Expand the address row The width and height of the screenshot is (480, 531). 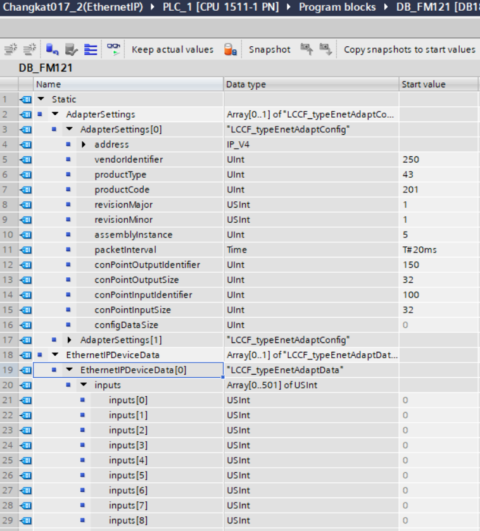[x=84, y=145]
